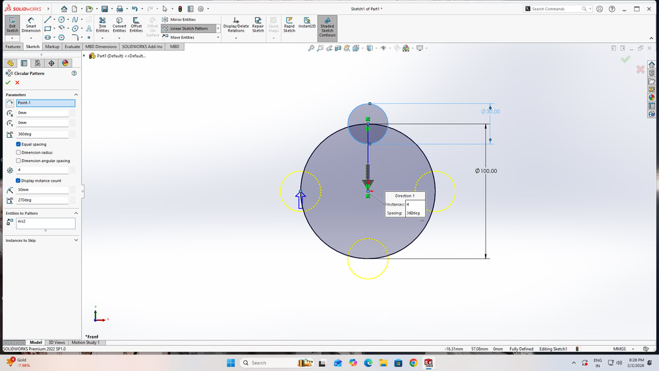Open the Display/Delete Relations dropdown arrow
The image size is (659, 371).
coord(236,38)
